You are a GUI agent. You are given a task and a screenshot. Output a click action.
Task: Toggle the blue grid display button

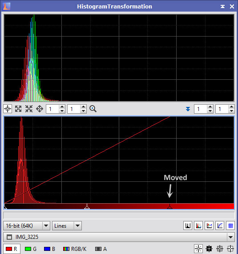[230, 225]
